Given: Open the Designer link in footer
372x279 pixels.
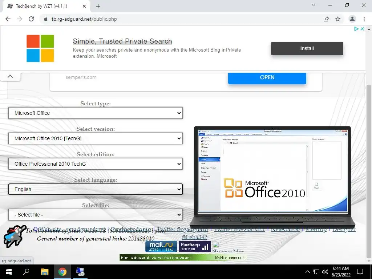Looking at the screenshot, I should (x=344, y=229).
